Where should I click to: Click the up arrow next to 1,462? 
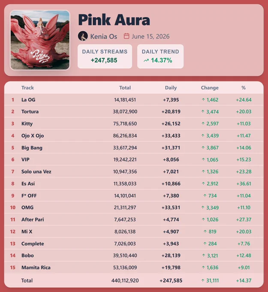click(x=203, y=100)
